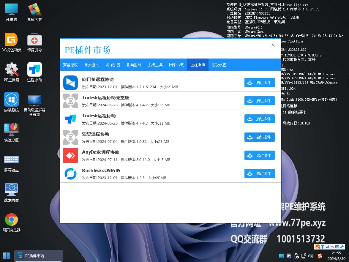Click the safely remove USB tray icon
This screenshot has height=262, width=349.
pyautogui.click(x=296, y=256)
